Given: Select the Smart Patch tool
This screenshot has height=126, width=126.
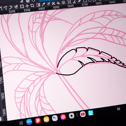Looking at the screenshot, I should click(x=53, y=4).
